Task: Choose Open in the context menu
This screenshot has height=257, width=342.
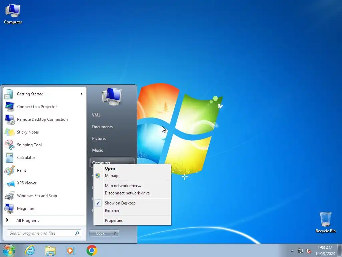Action: click(132, 168)
